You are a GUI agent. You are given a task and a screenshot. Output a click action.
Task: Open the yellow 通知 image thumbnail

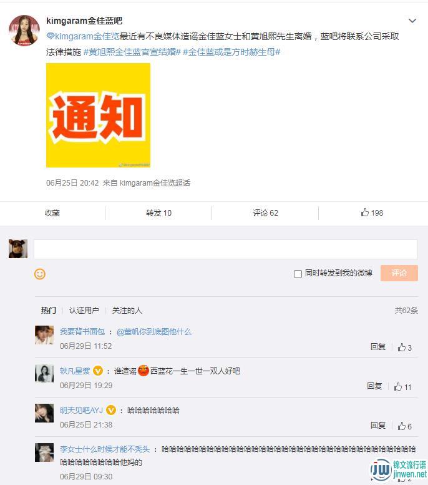98,116
